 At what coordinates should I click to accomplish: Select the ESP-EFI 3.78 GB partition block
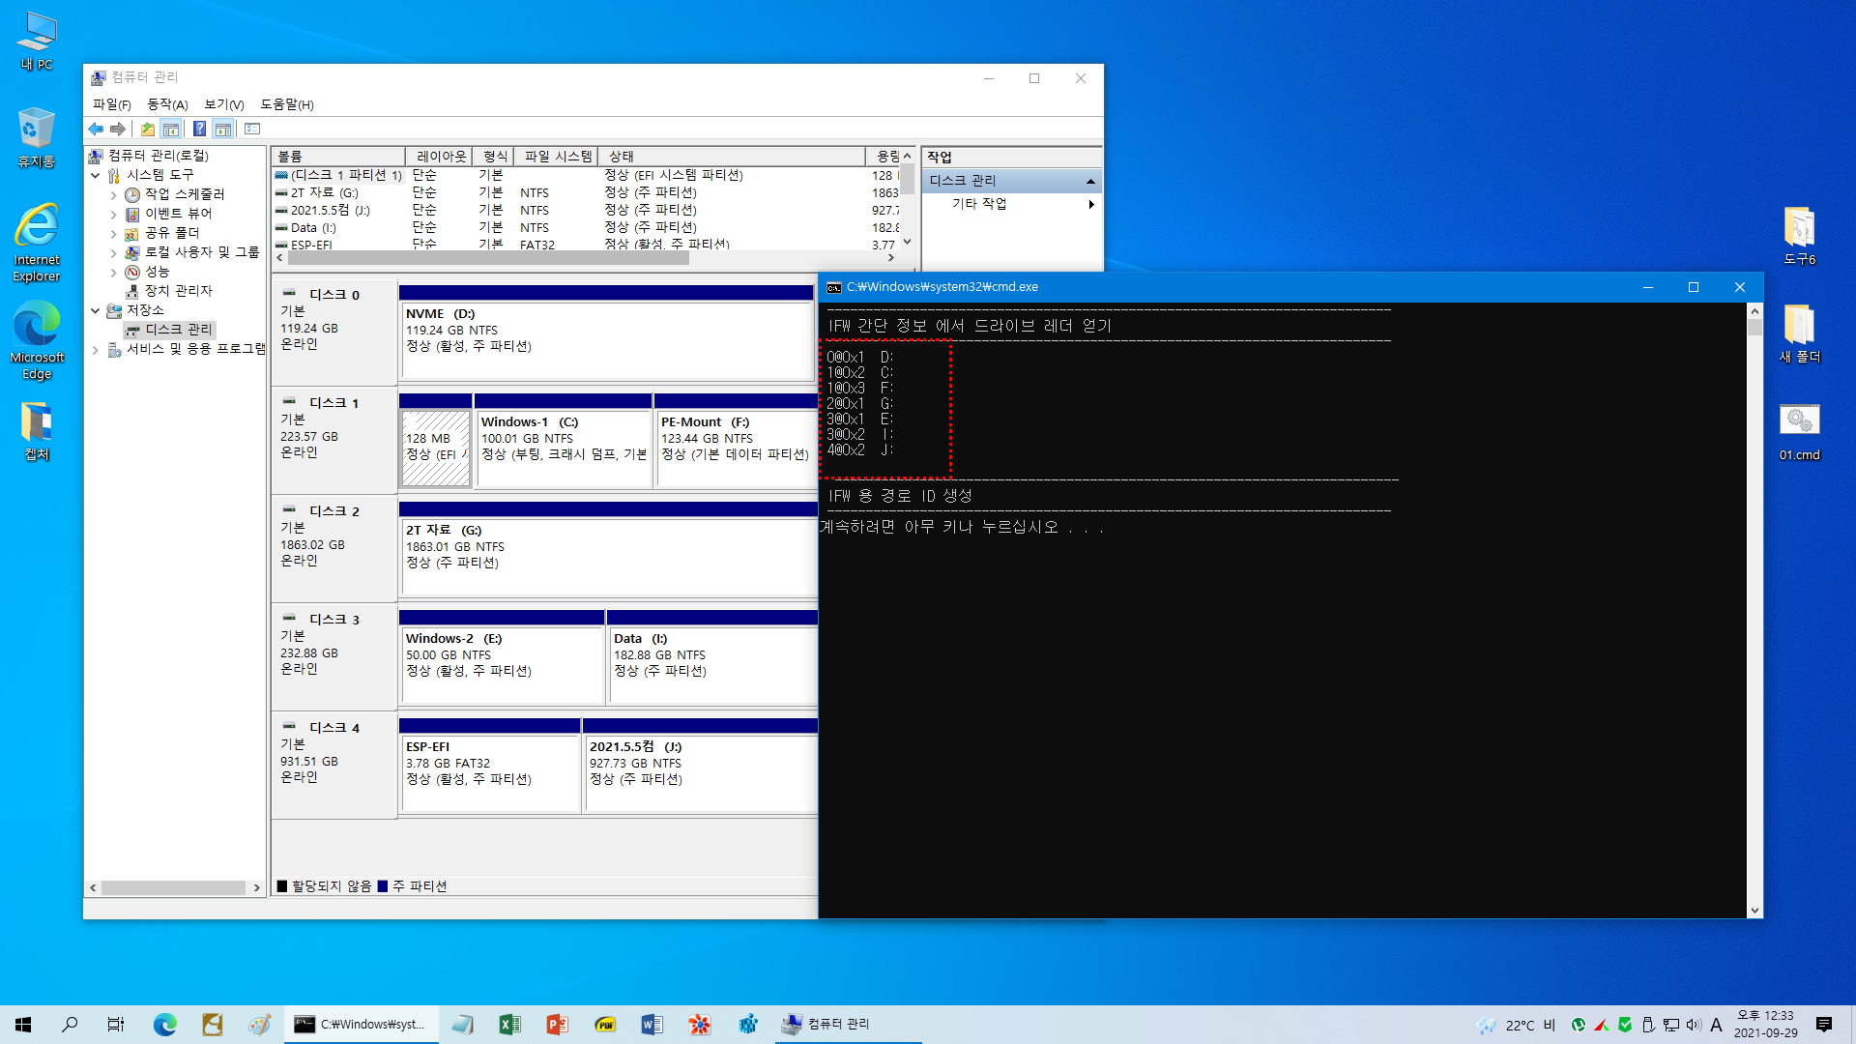(x=489, y=773)
